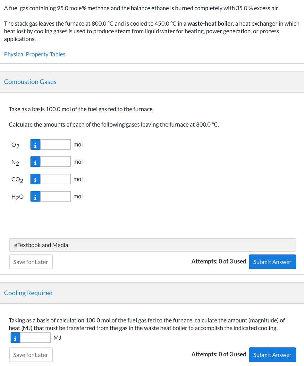Click the info icon beside H2O field
304x366 pixels.
tap(35, 196)
